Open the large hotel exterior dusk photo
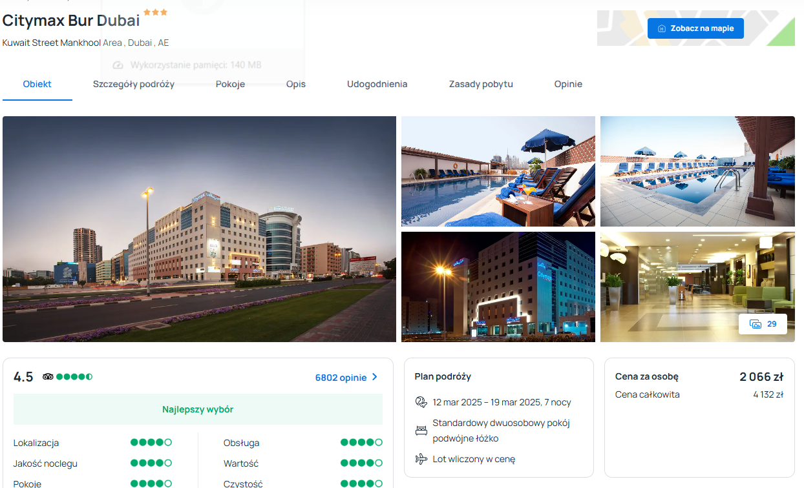Screen dimensions: 804x488 coord(199,229)
